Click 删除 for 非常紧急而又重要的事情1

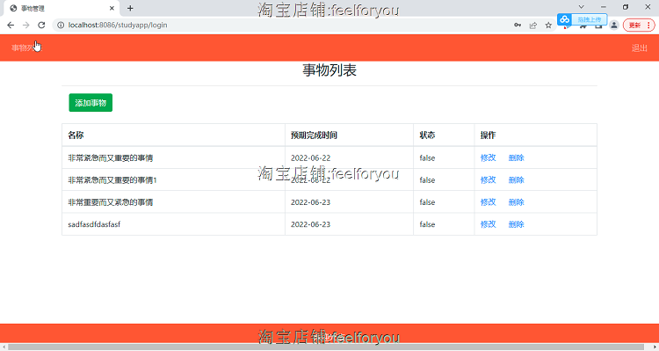(516, 180)
